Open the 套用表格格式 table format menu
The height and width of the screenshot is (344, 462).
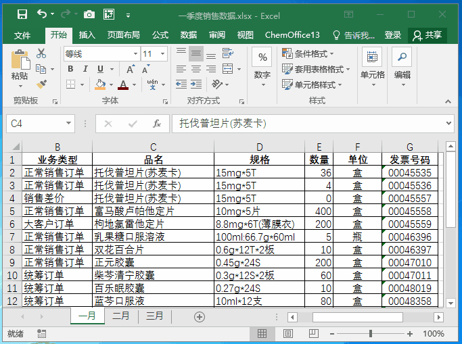pos(316,69)
